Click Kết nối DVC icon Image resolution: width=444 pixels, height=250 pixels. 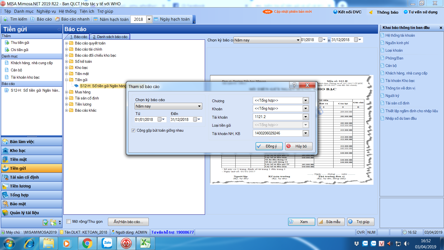[x=335, y=12]
